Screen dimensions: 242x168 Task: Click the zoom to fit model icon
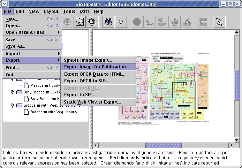click(80, 22)
